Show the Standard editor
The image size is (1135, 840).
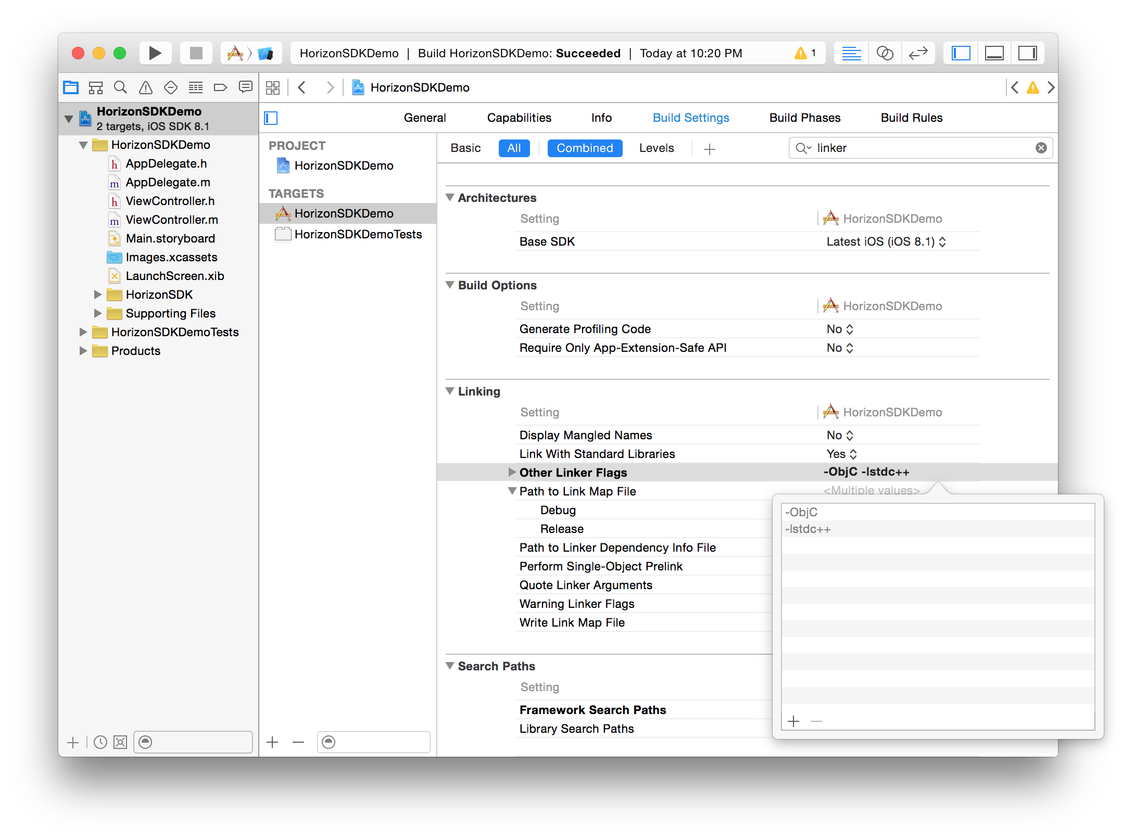click(x=851, y=53)
